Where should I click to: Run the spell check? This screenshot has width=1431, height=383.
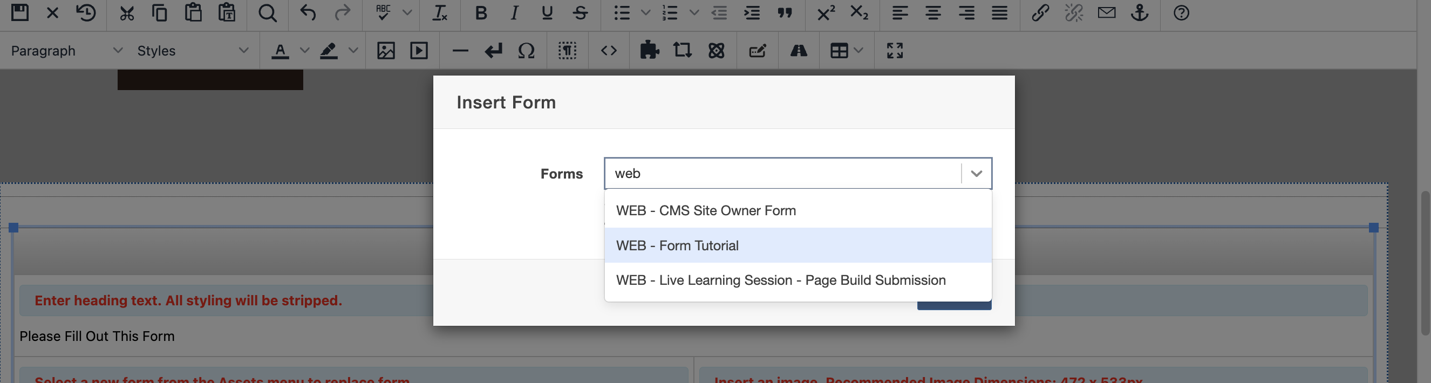click(383, 13)
